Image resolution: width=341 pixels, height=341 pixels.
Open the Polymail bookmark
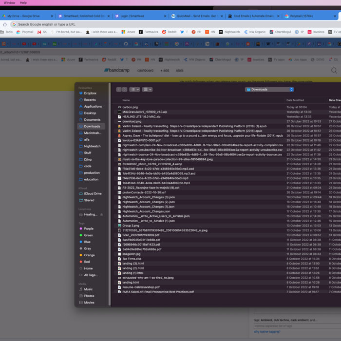pos(25,32)
